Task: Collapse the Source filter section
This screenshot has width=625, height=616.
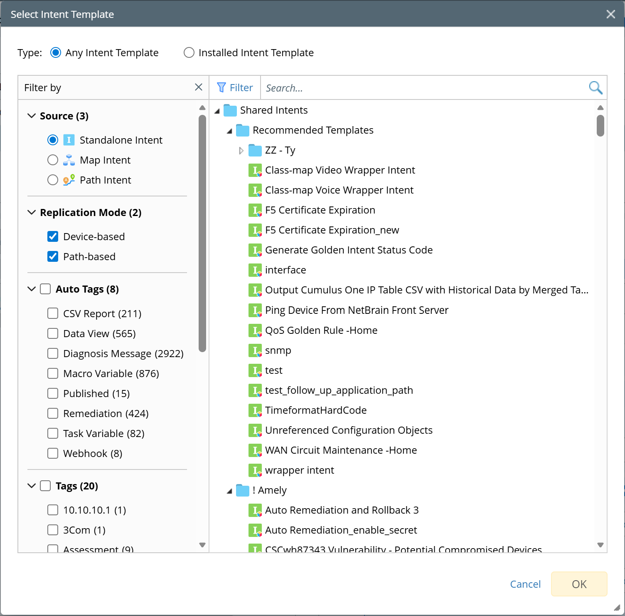Action: point(32,116)
